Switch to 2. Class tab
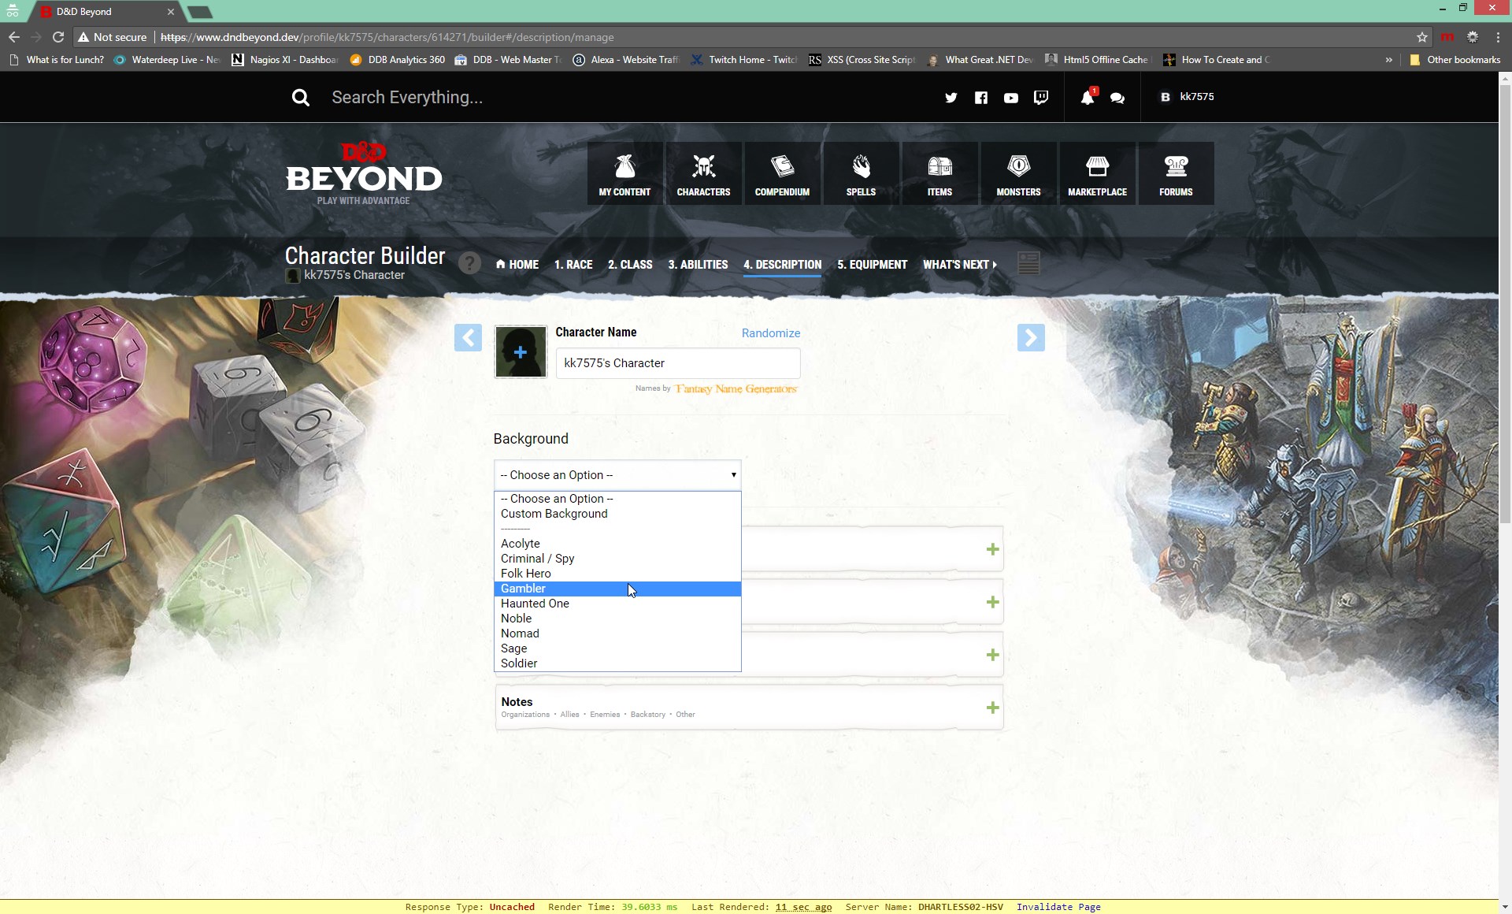This screenshot has height=914, width=1512. pyautogui.click(x=630, y=265)
